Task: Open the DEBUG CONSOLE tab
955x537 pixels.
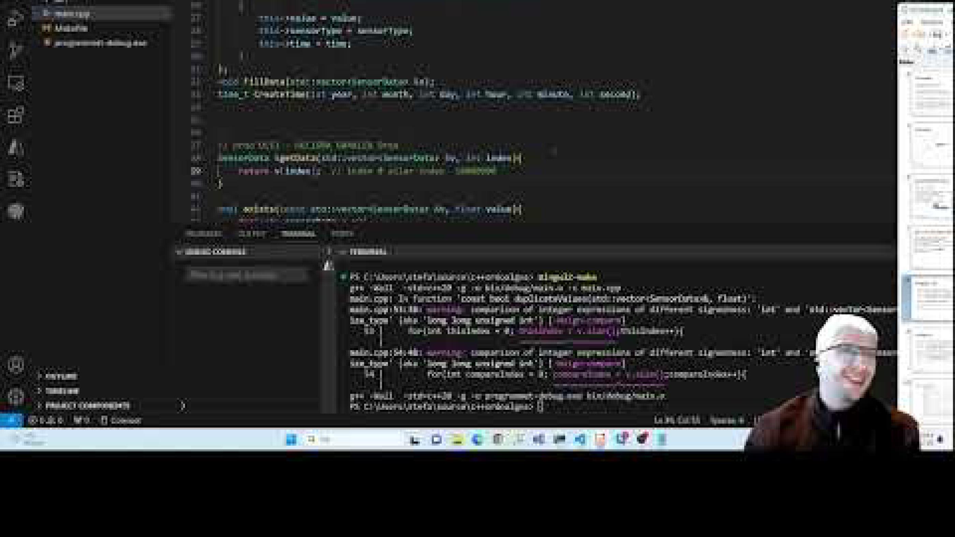Action: (x=215, y=252)
